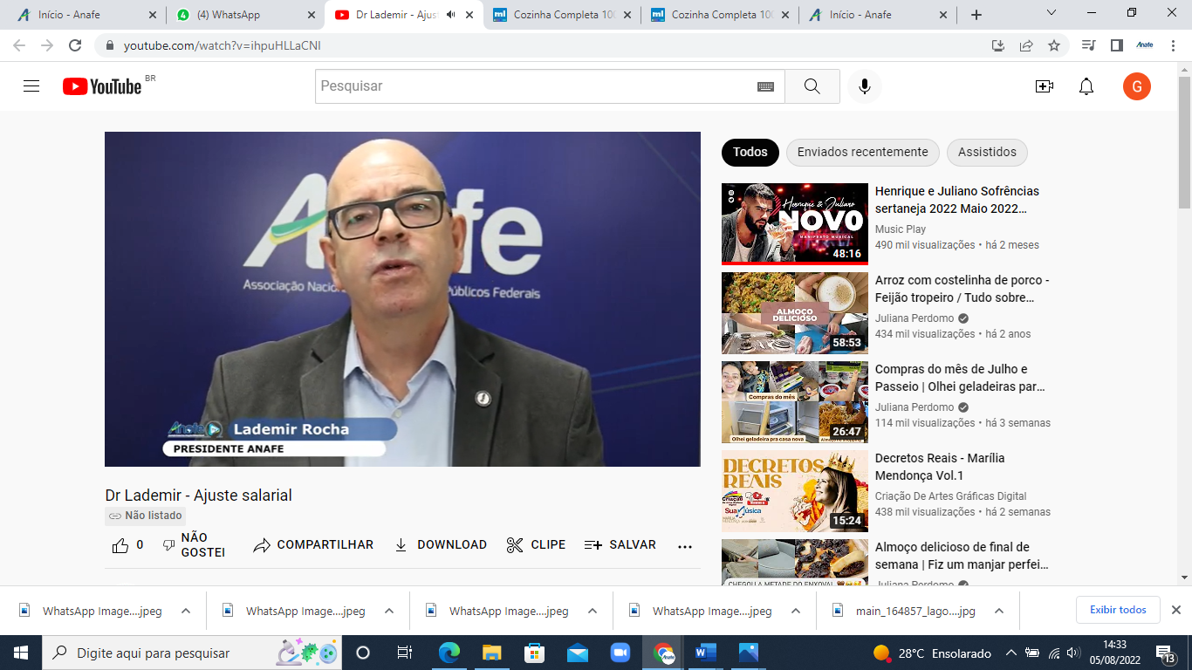Open the YouTube hamburger guide menu

click(x=31, y=86)
